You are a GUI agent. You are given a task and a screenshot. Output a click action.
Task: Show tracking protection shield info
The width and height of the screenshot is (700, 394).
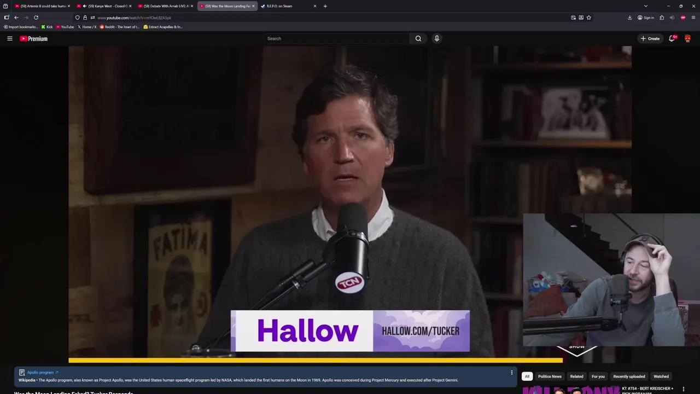77,18
